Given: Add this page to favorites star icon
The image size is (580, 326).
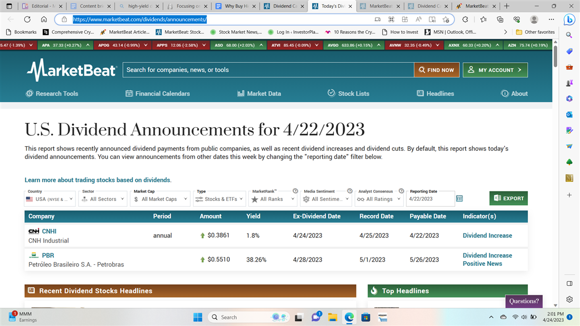Looking at the screenshot, I should (446, 20).
